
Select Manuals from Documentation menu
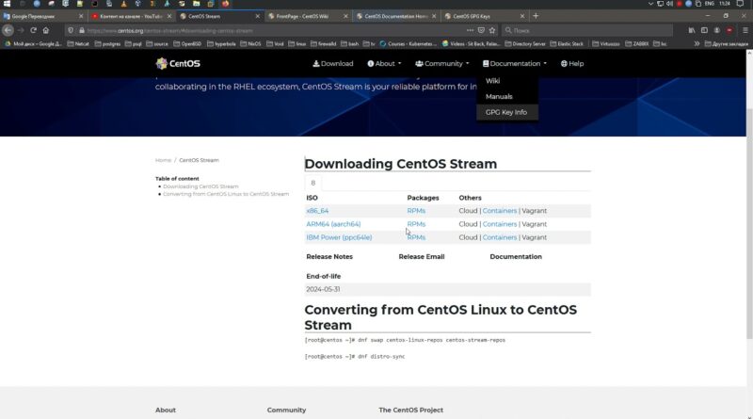coord(499,97)
